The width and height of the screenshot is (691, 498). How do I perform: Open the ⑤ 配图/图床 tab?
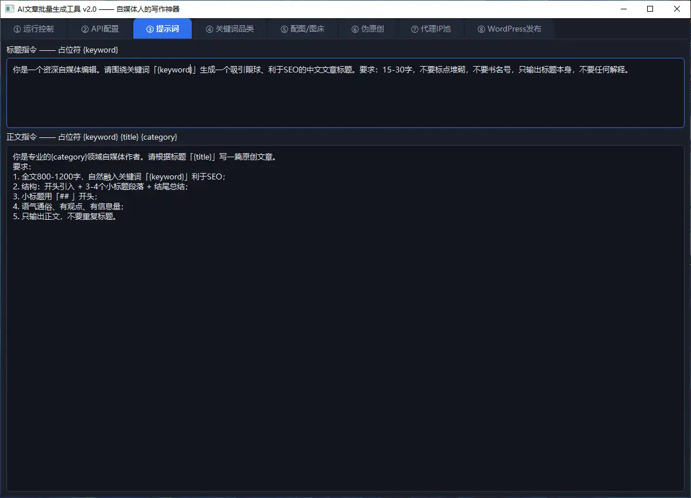click(x=303, y=29)
